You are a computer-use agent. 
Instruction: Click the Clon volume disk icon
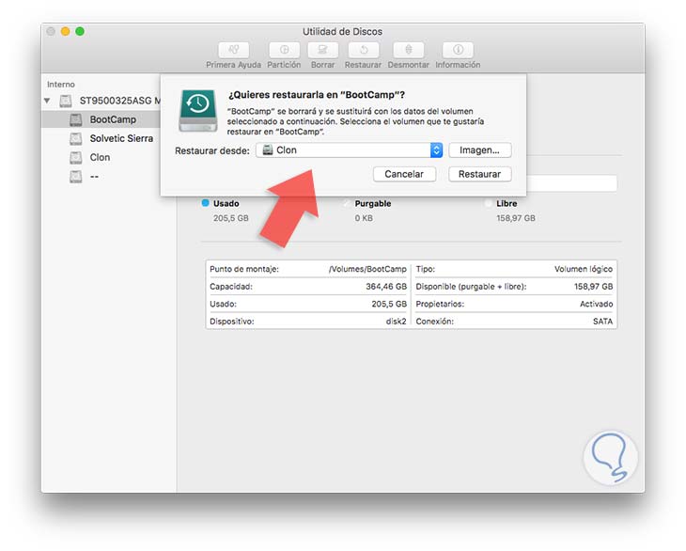pyautogui.click(x=76, y=158)
